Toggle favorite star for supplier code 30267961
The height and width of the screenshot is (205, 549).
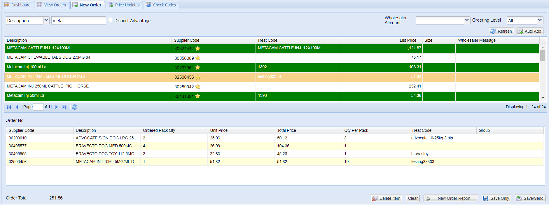tap(198, 68)
